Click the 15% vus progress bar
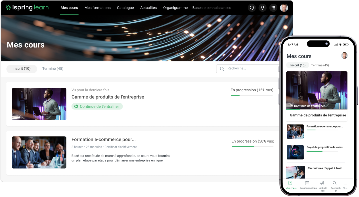Image resolution: width=359 pixels, height=197 pixels. pos(252,95)
